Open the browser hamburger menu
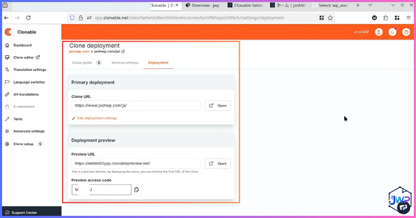This screenshot has height=218, width=416. [x=408, y=18]
